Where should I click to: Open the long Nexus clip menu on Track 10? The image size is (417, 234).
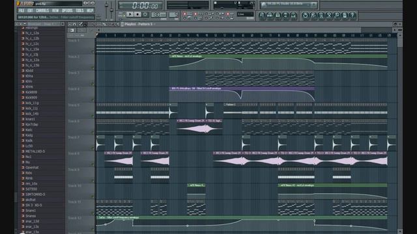pos(280,185)
